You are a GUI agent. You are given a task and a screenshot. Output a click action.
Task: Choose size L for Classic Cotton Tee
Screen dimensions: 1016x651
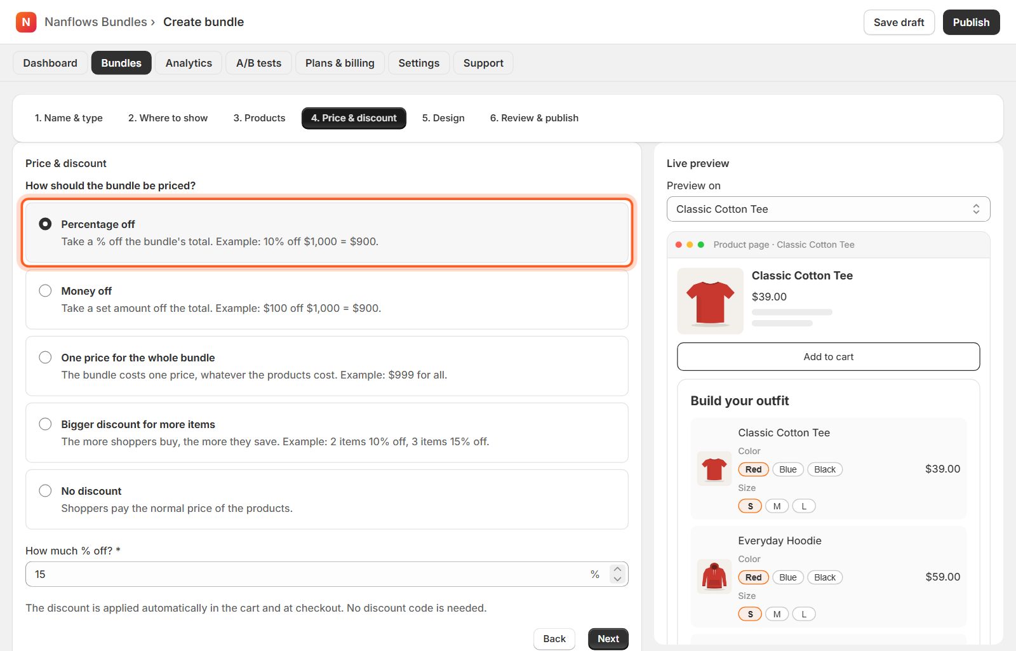point(804,506)
